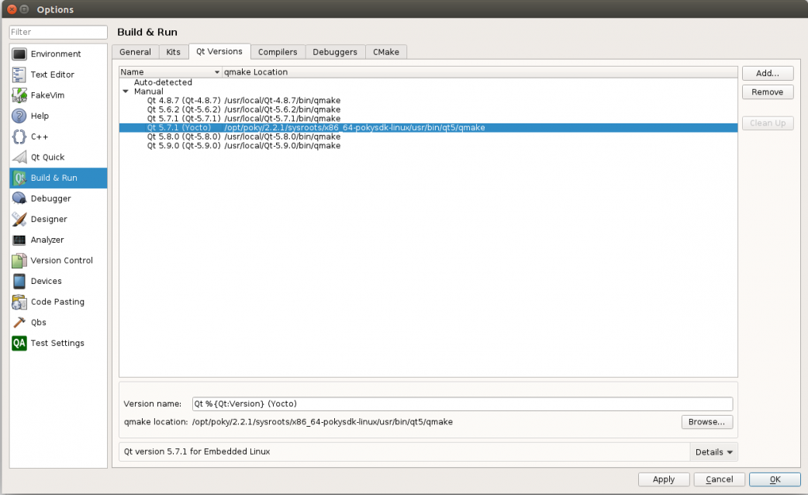The width and height of the screenshot is (808, 495).
Task: Collapse the Manual tree group
Action: (x=126, y=92)
